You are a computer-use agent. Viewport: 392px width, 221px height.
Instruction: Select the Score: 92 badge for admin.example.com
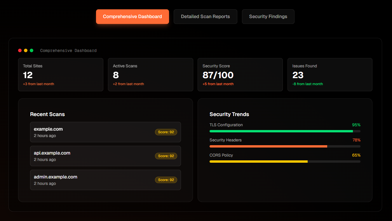[166, 180]
